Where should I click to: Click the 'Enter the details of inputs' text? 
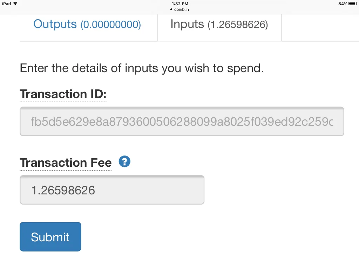[x=142, y=68]
